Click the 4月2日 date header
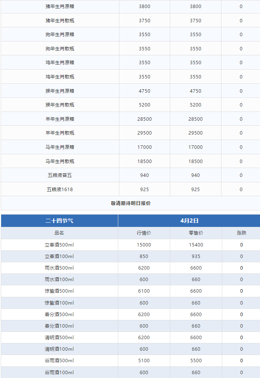The height and width of the screenshot is (378, 260). pyautogui.click(x=189, y=221)
